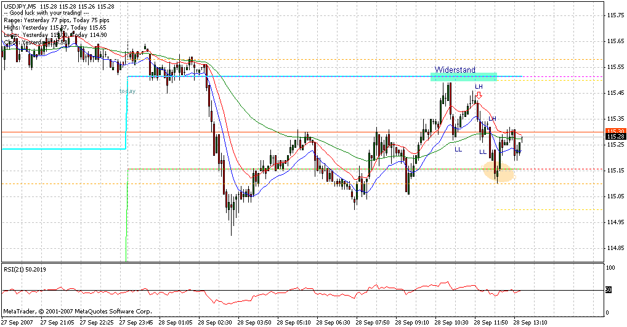Screen dimensions: 627x327
Task: Click price axis label 114.85
Action: click(615, 248)
